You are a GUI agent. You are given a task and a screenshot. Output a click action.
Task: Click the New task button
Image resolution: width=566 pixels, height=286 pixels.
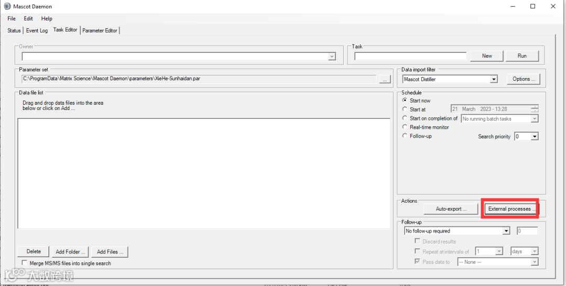pos(487,56)
